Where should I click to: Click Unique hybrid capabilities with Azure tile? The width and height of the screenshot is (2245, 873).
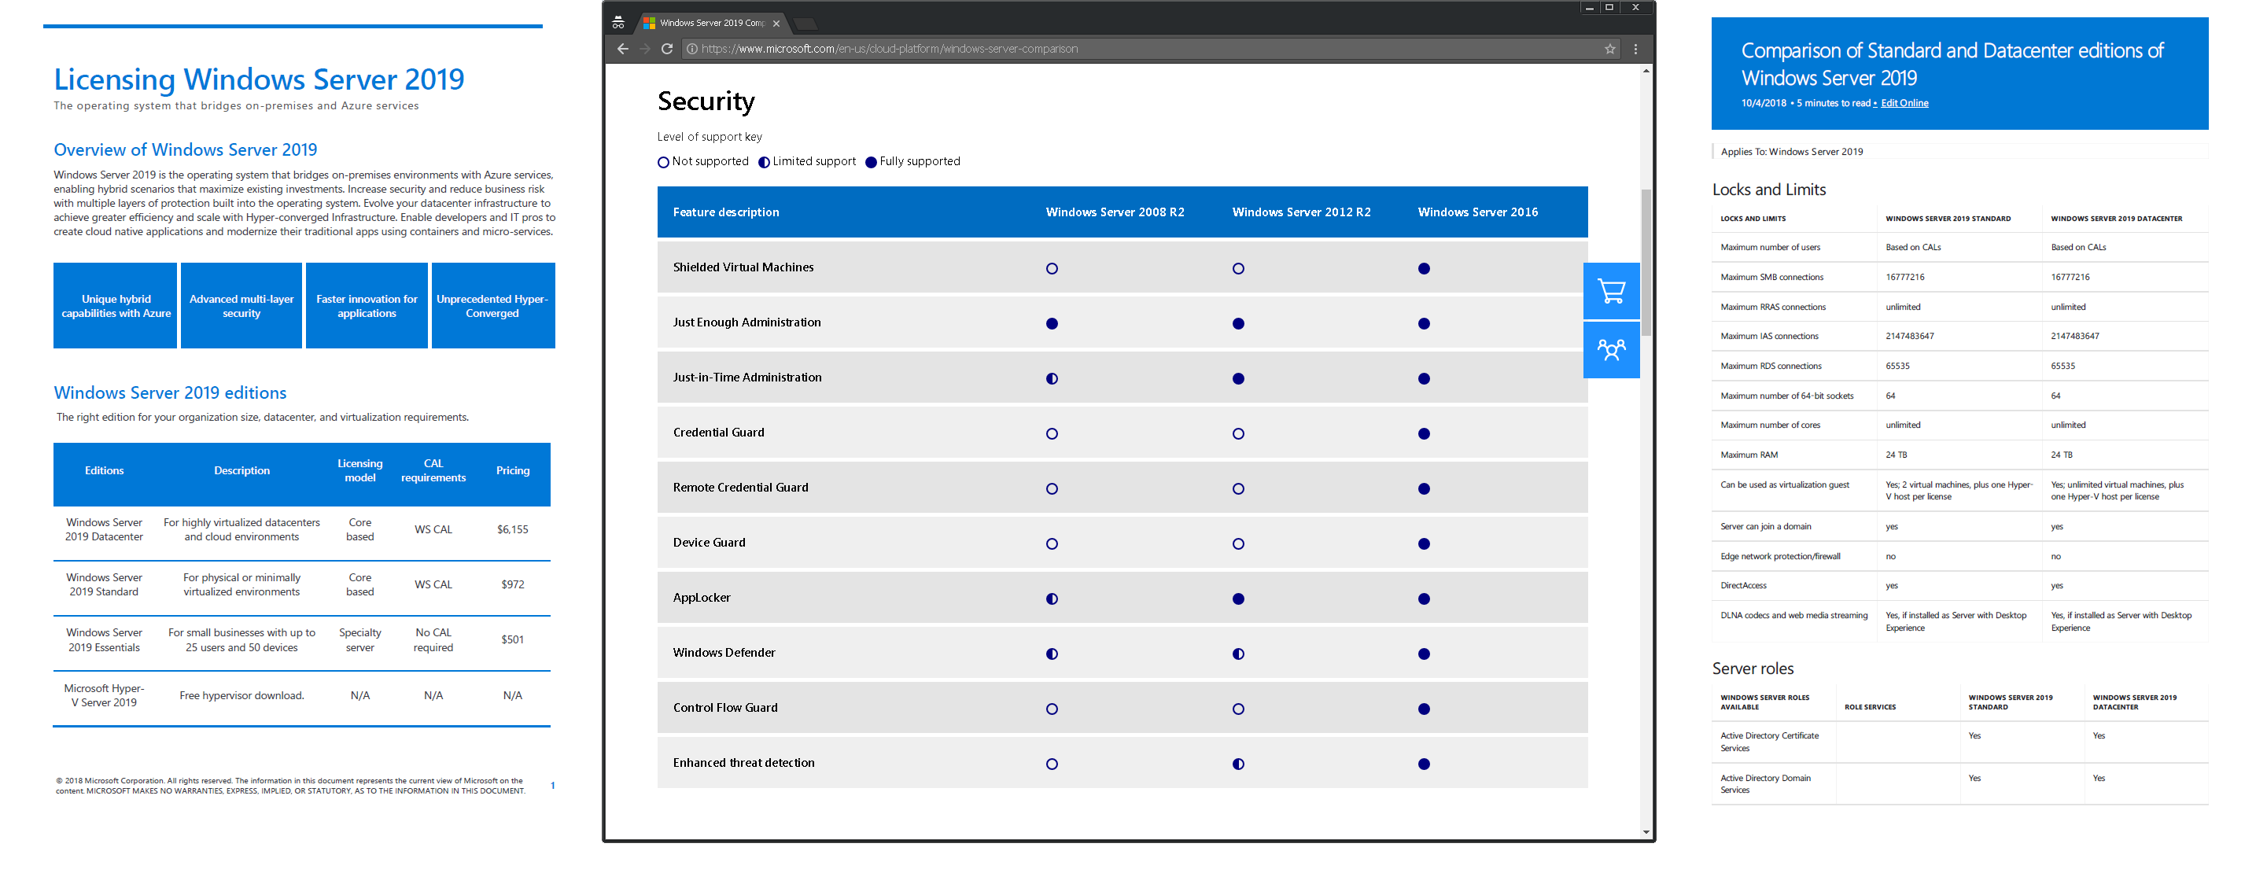tap(116, 306)
